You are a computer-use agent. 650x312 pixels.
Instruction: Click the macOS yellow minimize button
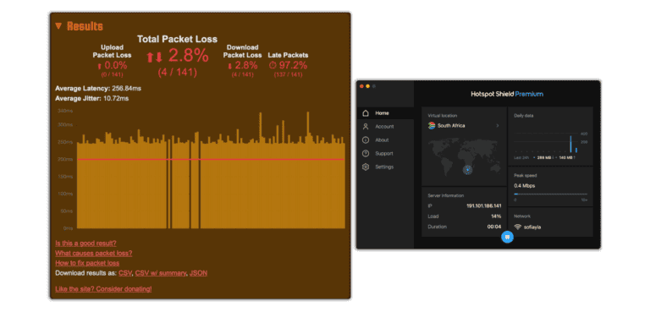(x=367, y=86)
